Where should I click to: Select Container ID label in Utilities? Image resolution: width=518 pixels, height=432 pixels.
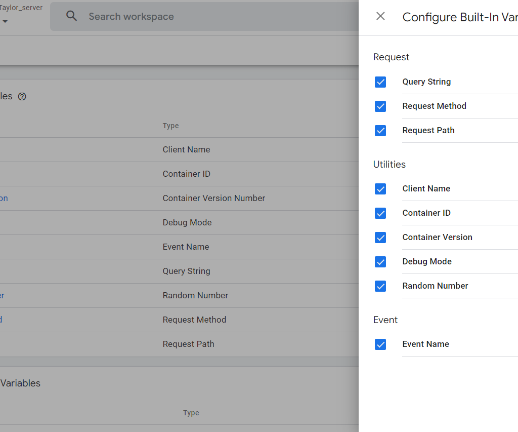tap(426, 213)
